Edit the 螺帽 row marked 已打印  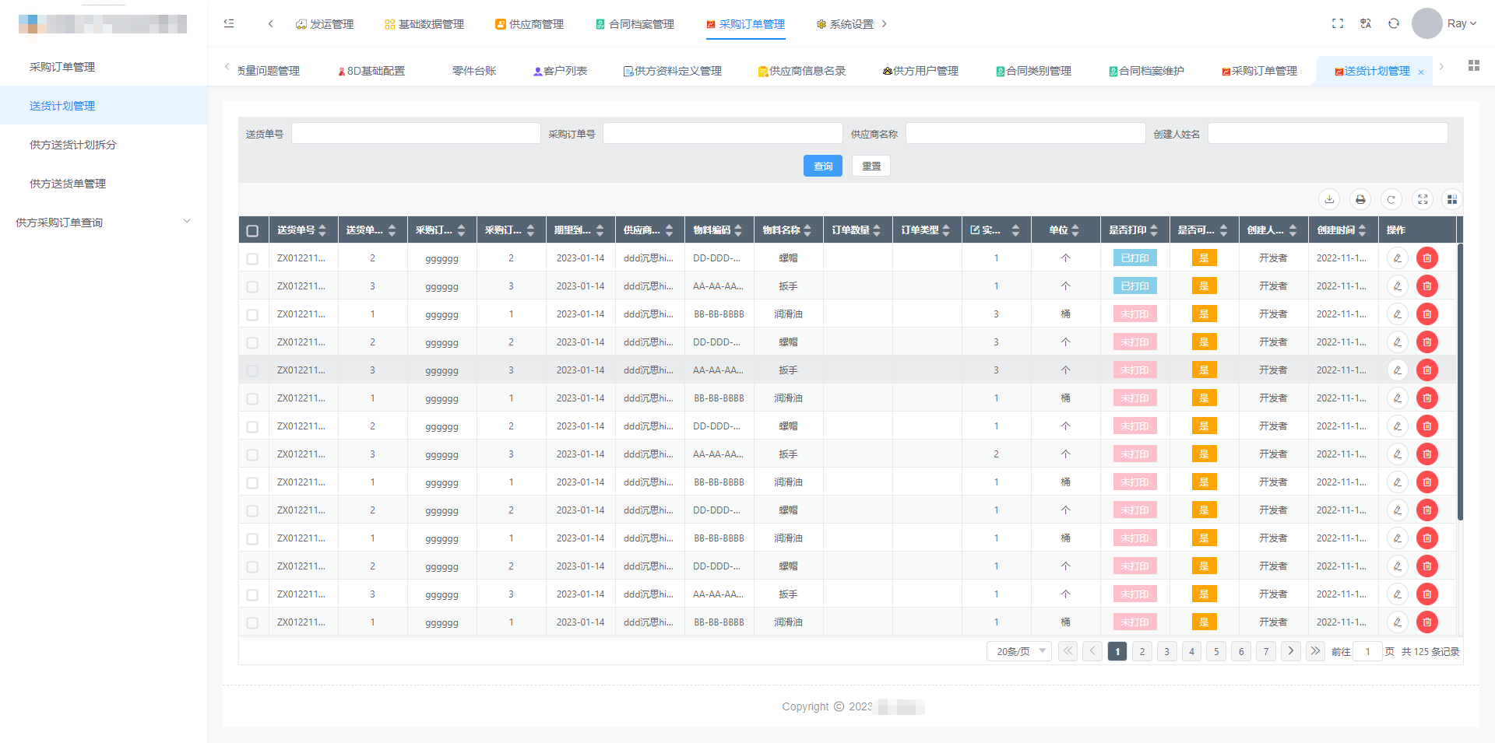pos(1398,258)
